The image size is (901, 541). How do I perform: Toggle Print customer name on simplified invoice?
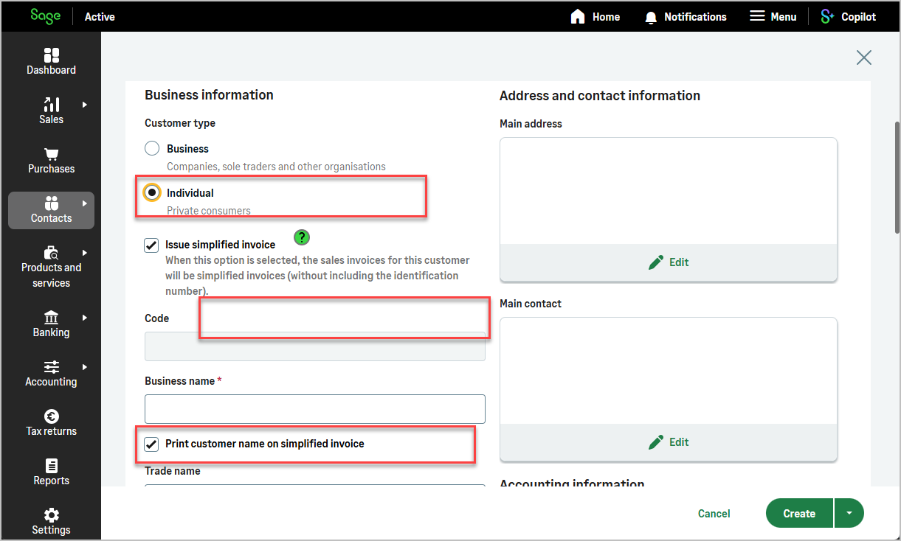pos(151,444)
